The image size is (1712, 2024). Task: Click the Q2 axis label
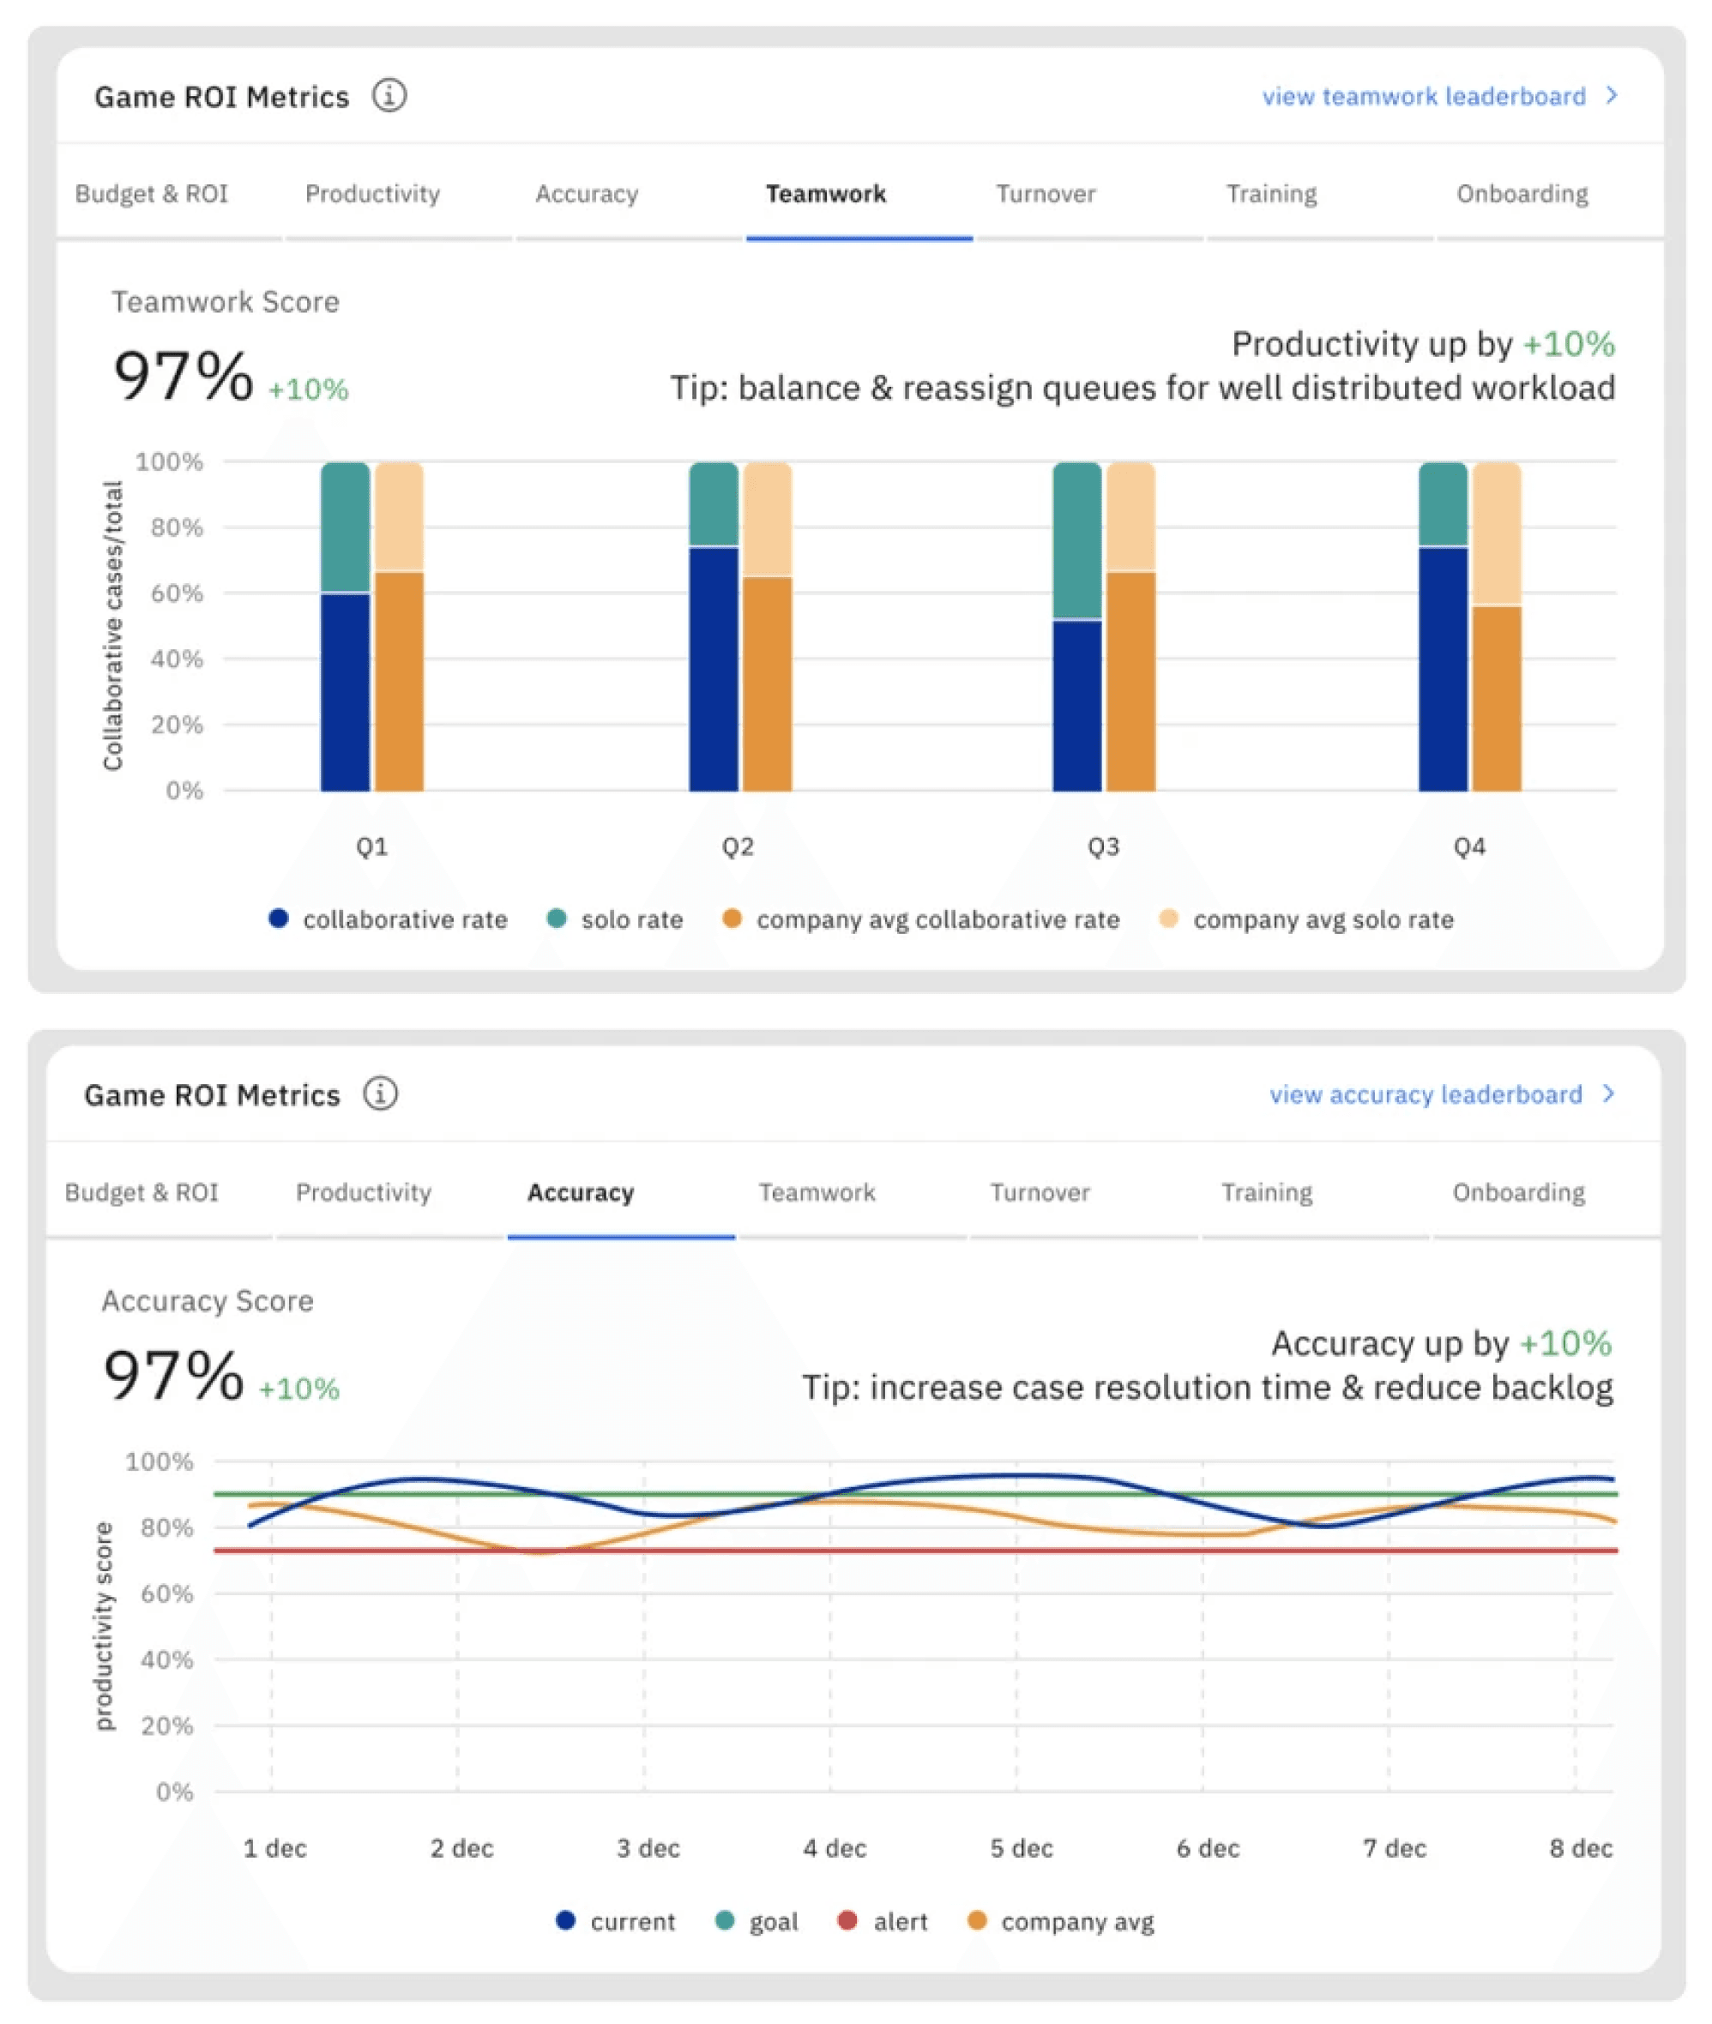(x=738, y=847)
